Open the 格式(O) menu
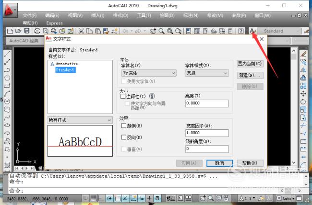The width and height of the screenshot is (312, 205). (120, 15)
